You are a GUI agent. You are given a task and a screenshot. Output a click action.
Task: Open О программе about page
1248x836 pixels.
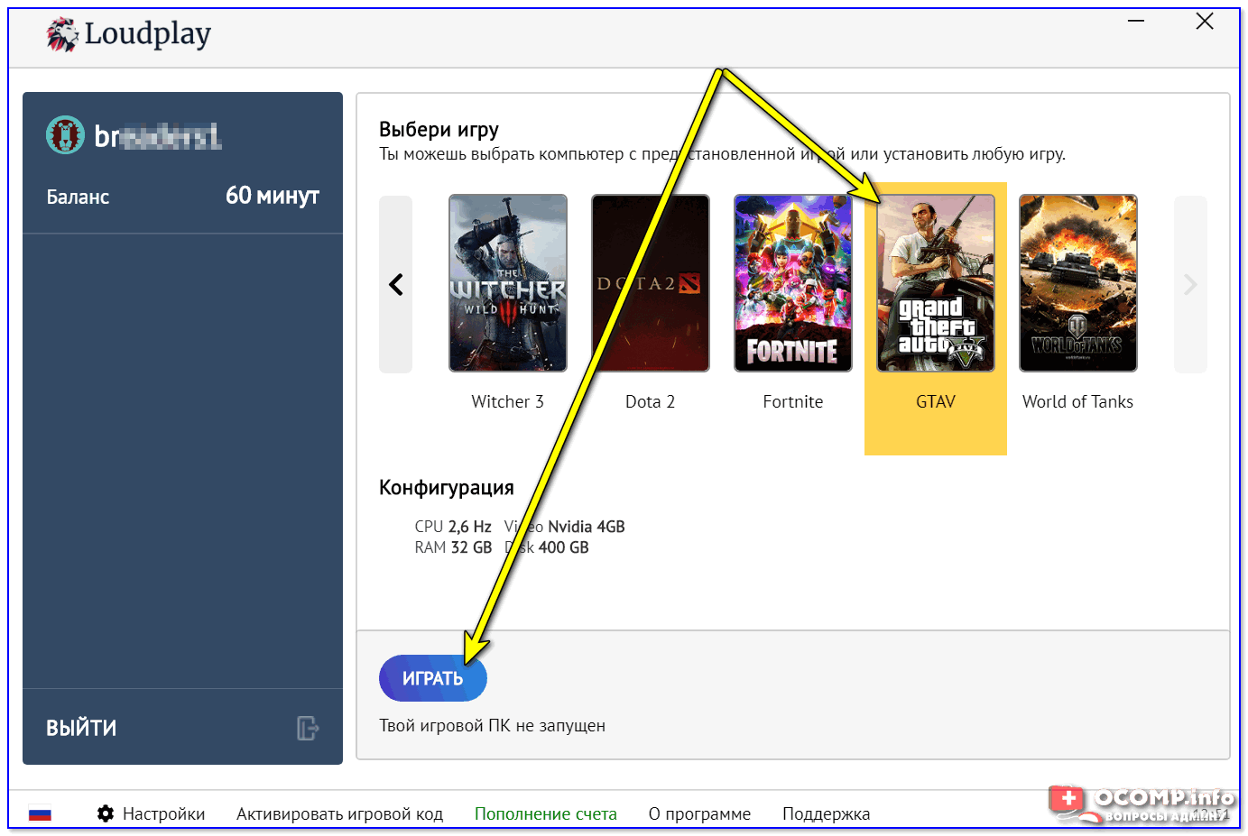click(x=699, y=813)
